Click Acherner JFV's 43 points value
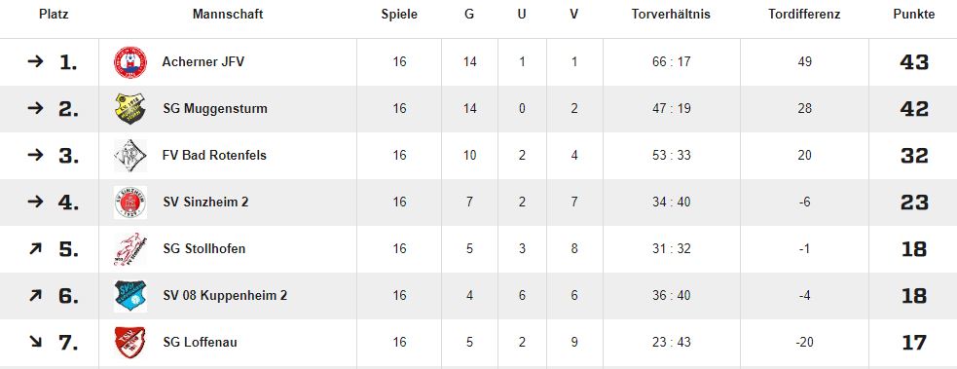The width and height of the screenshot is (957, 369). tap(913, 62)
